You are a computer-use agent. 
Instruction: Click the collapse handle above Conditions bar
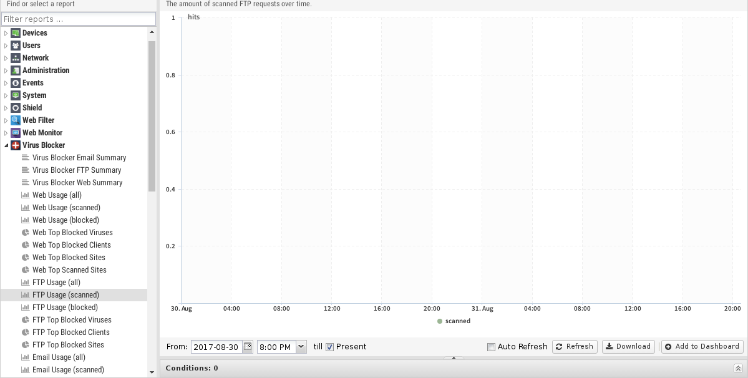tap(454, 357)
